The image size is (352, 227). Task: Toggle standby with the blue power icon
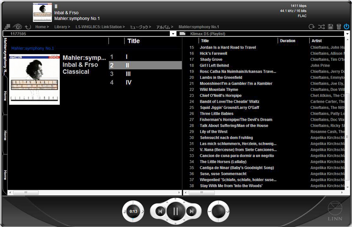coord(347,27)
